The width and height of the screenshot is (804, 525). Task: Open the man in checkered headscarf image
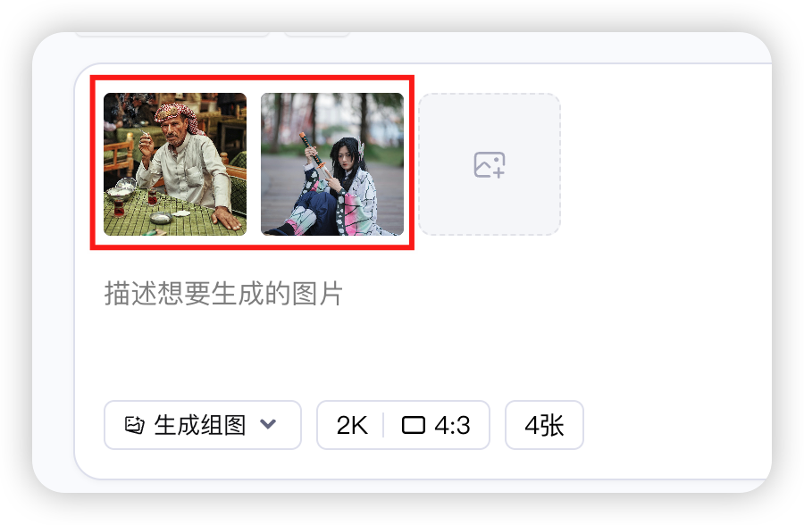[175, 164]
